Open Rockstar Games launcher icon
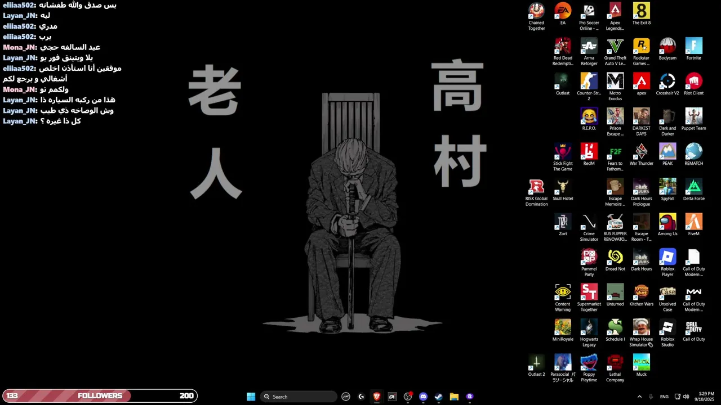The height and width of the screenshot is (405, 721). coord(641,52)
